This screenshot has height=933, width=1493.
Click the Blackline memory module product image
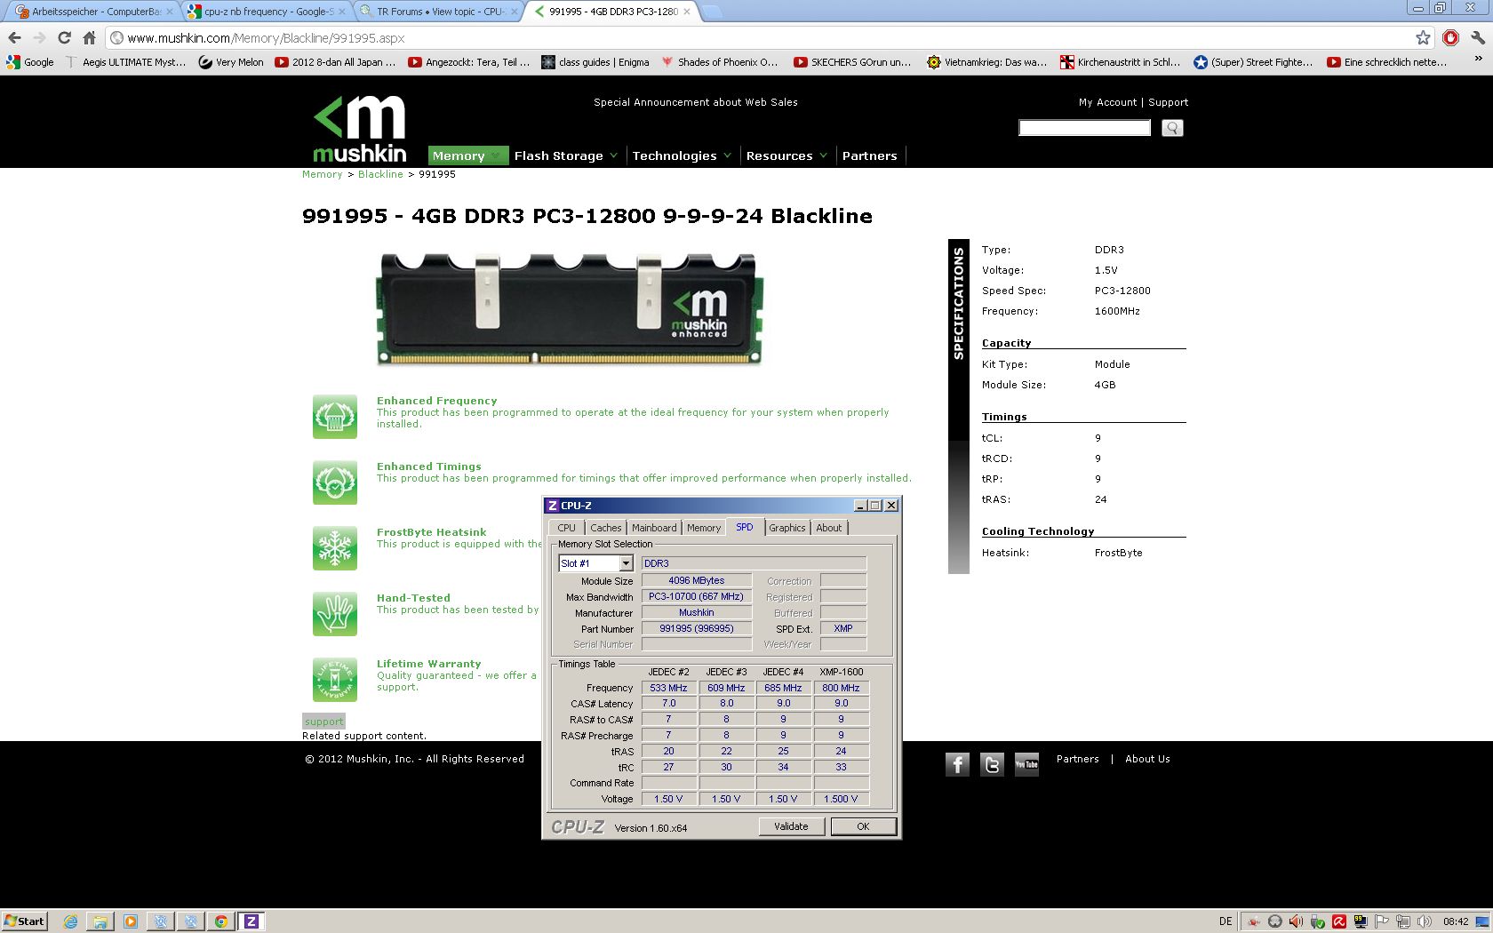[x=569, y=307]
